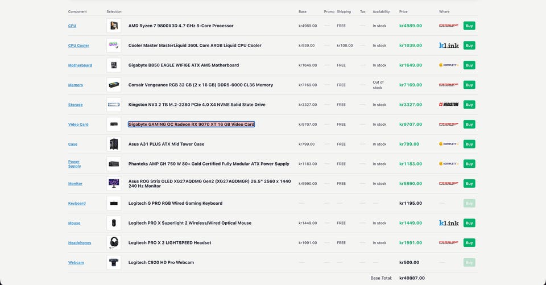Click the Proshop logo in the Monitor row

click(x=449, y=184)
